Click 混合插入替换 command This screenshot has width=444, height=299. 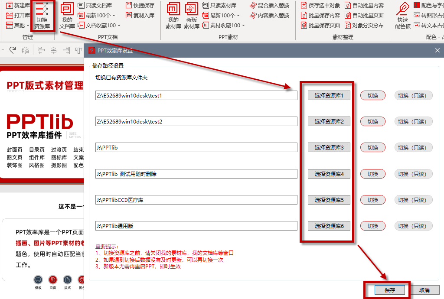pyautogui.click(x=270, y=5)
